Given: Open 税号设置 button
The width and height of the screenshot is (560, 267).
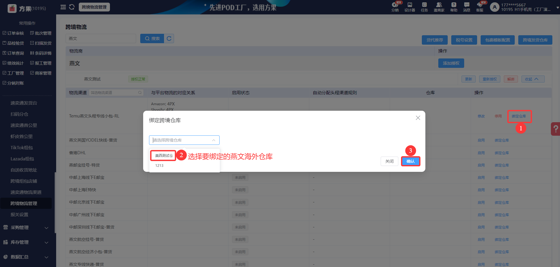Looking at the screenshot, I should click(x=464, y=40).
